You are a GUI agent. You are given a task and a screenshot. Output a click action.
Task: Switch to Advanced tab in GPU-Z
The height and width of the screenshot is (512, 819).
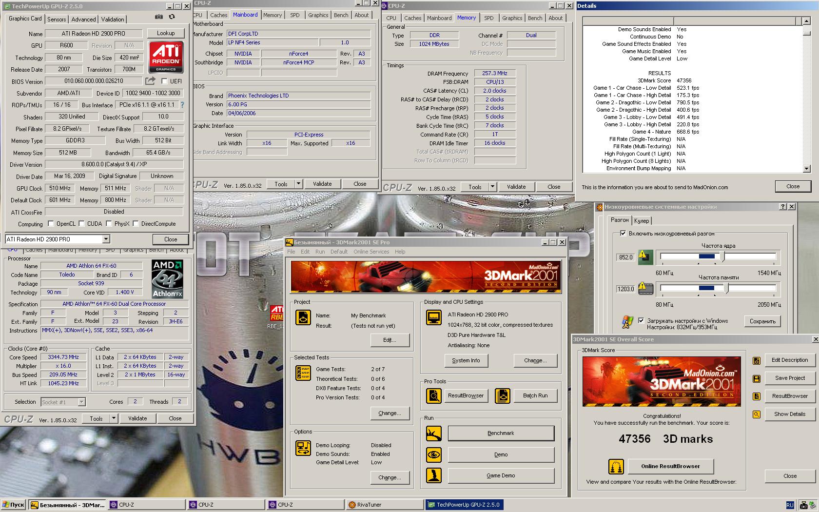[x=83, y=20]
